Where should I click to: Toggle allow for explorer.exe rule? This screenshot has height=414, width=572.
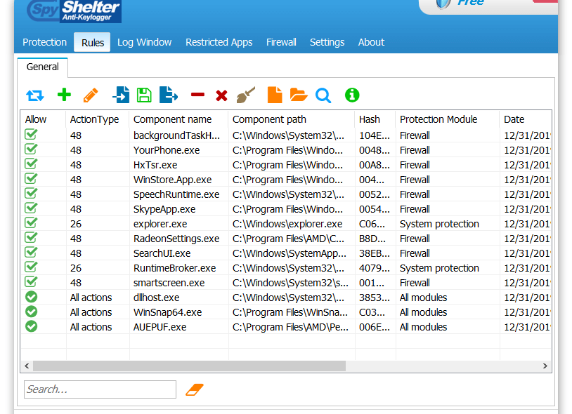pos(31,223)
